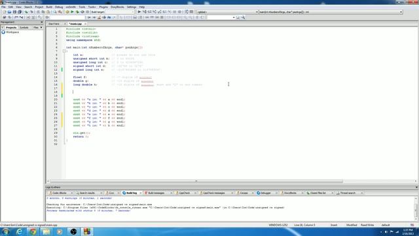Click the search magnifier icon by the search box

click(x=243, y=18)
